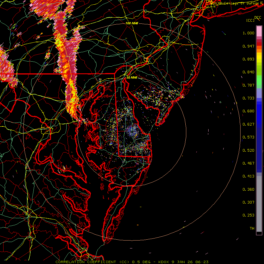Select the 0.733 legend value
264x264 pixels.
[x=248, y=98]
